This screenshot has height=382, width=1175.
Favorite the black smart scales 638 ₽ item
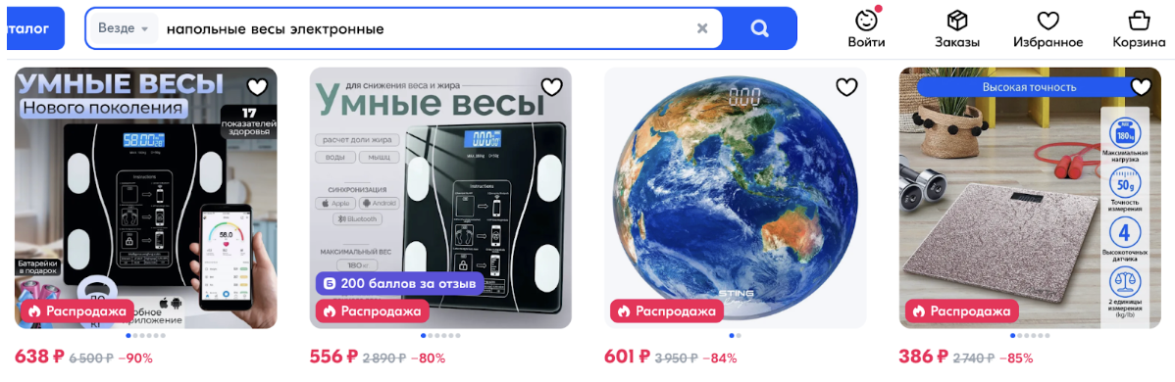pyautogui.click(x=257, y=87)
